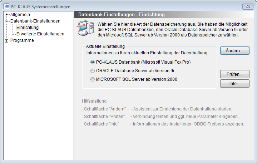
Task: Expand the Allgemein tree node
Action: point(6,15)
